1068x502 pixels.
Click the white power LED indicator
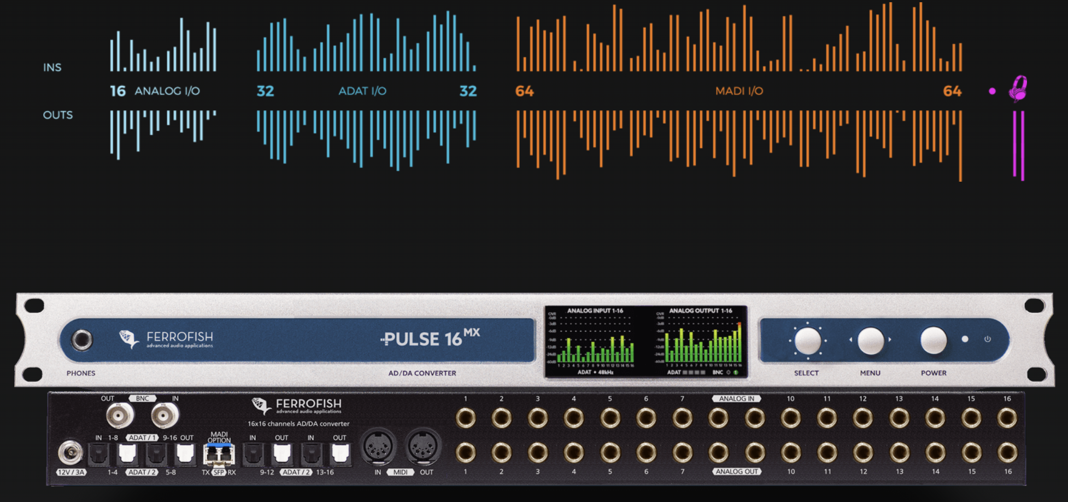pos(965,339)
